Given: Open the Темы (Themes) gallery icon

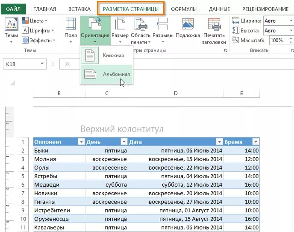Looking at the screenshot, I should (12, 24).
